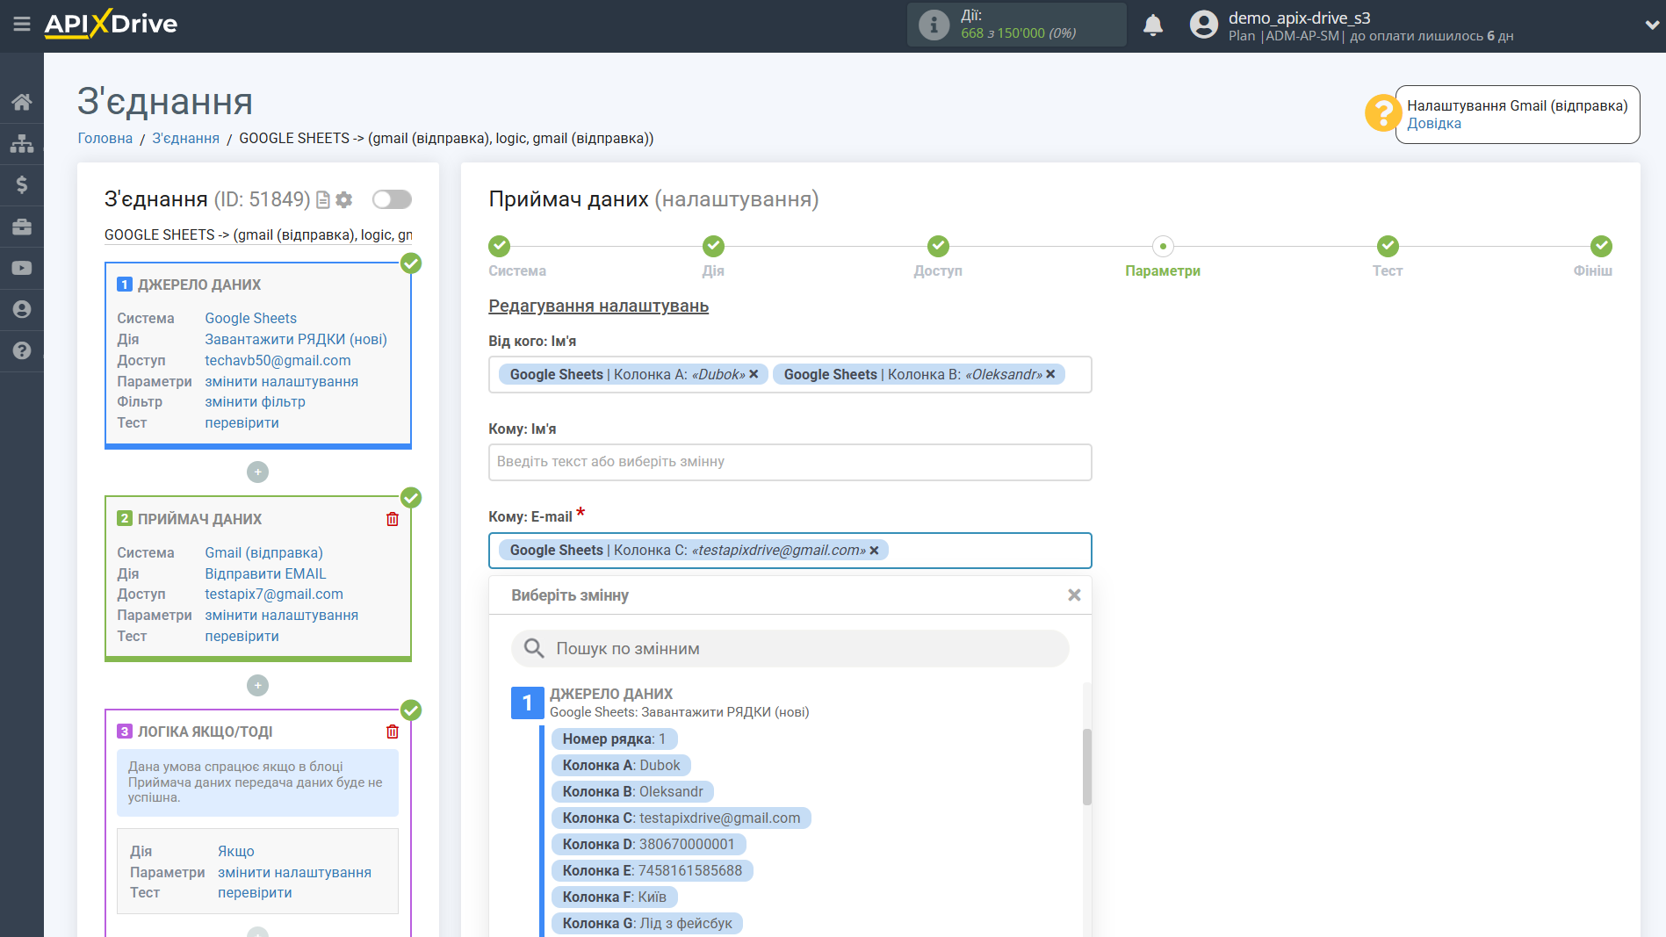This screenshot has height=937, width=1666.
Task: Click the actions info icon
Action: pos(934,25)
